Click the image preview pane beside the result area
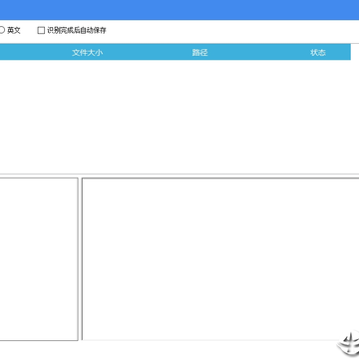This screenshot has height=359, width=359. tap(39, 259)
